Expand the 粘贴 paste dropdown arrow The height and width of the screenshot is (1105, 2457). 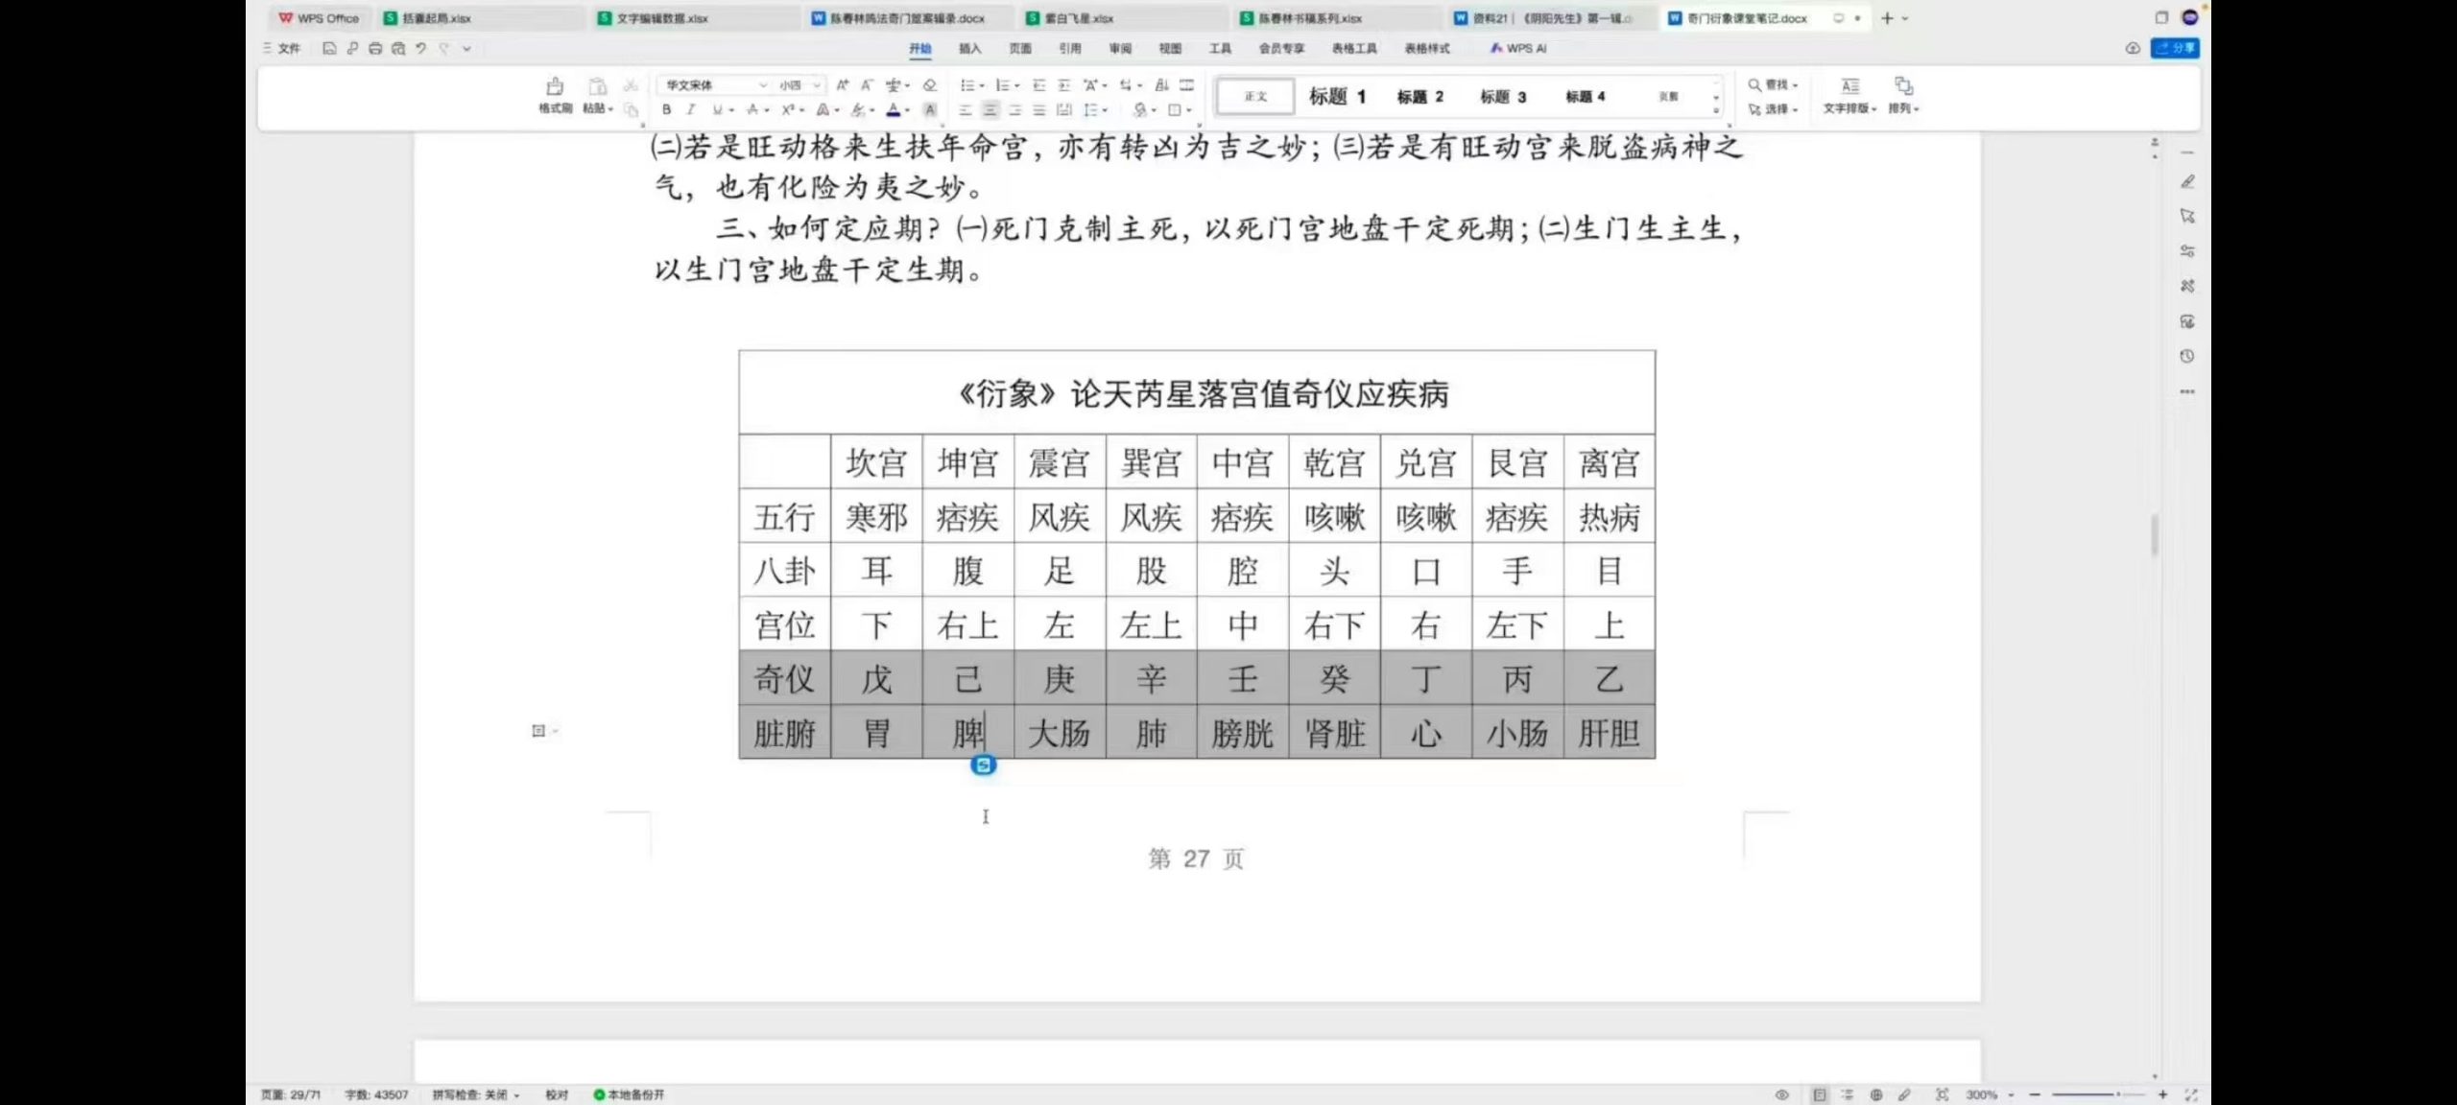click(610, 109)
